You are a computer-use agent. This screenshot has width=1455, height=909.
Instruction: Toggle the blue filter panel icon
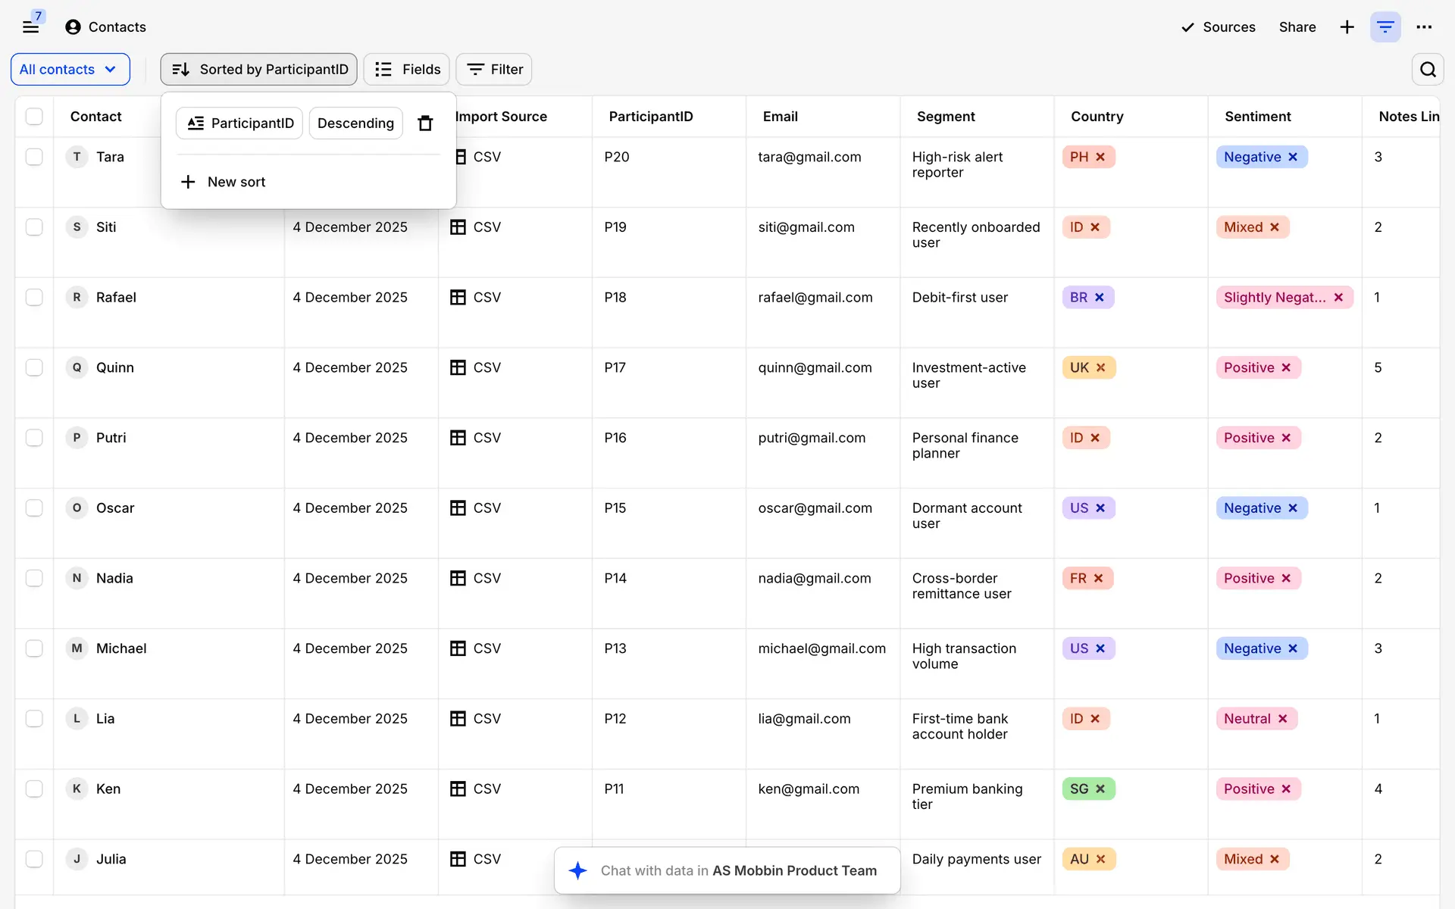(1385, 27)
